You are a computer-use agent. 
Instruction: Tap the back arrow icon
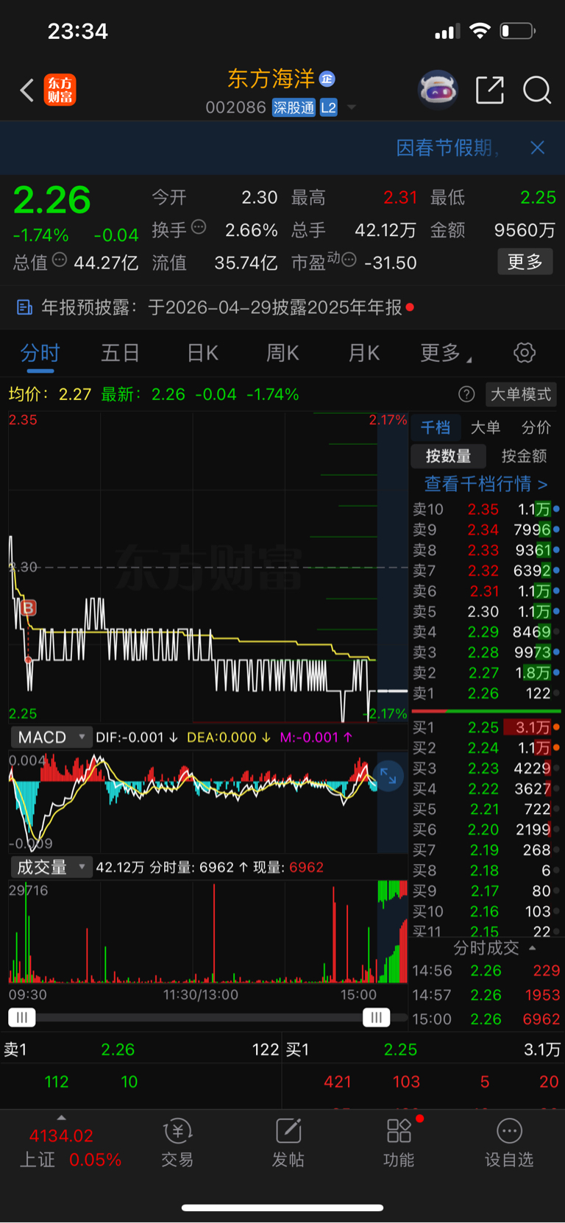(27, 90)
